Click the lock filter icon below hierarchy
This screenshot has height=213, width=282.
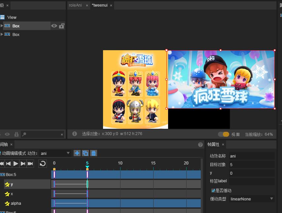pos(17,134)
